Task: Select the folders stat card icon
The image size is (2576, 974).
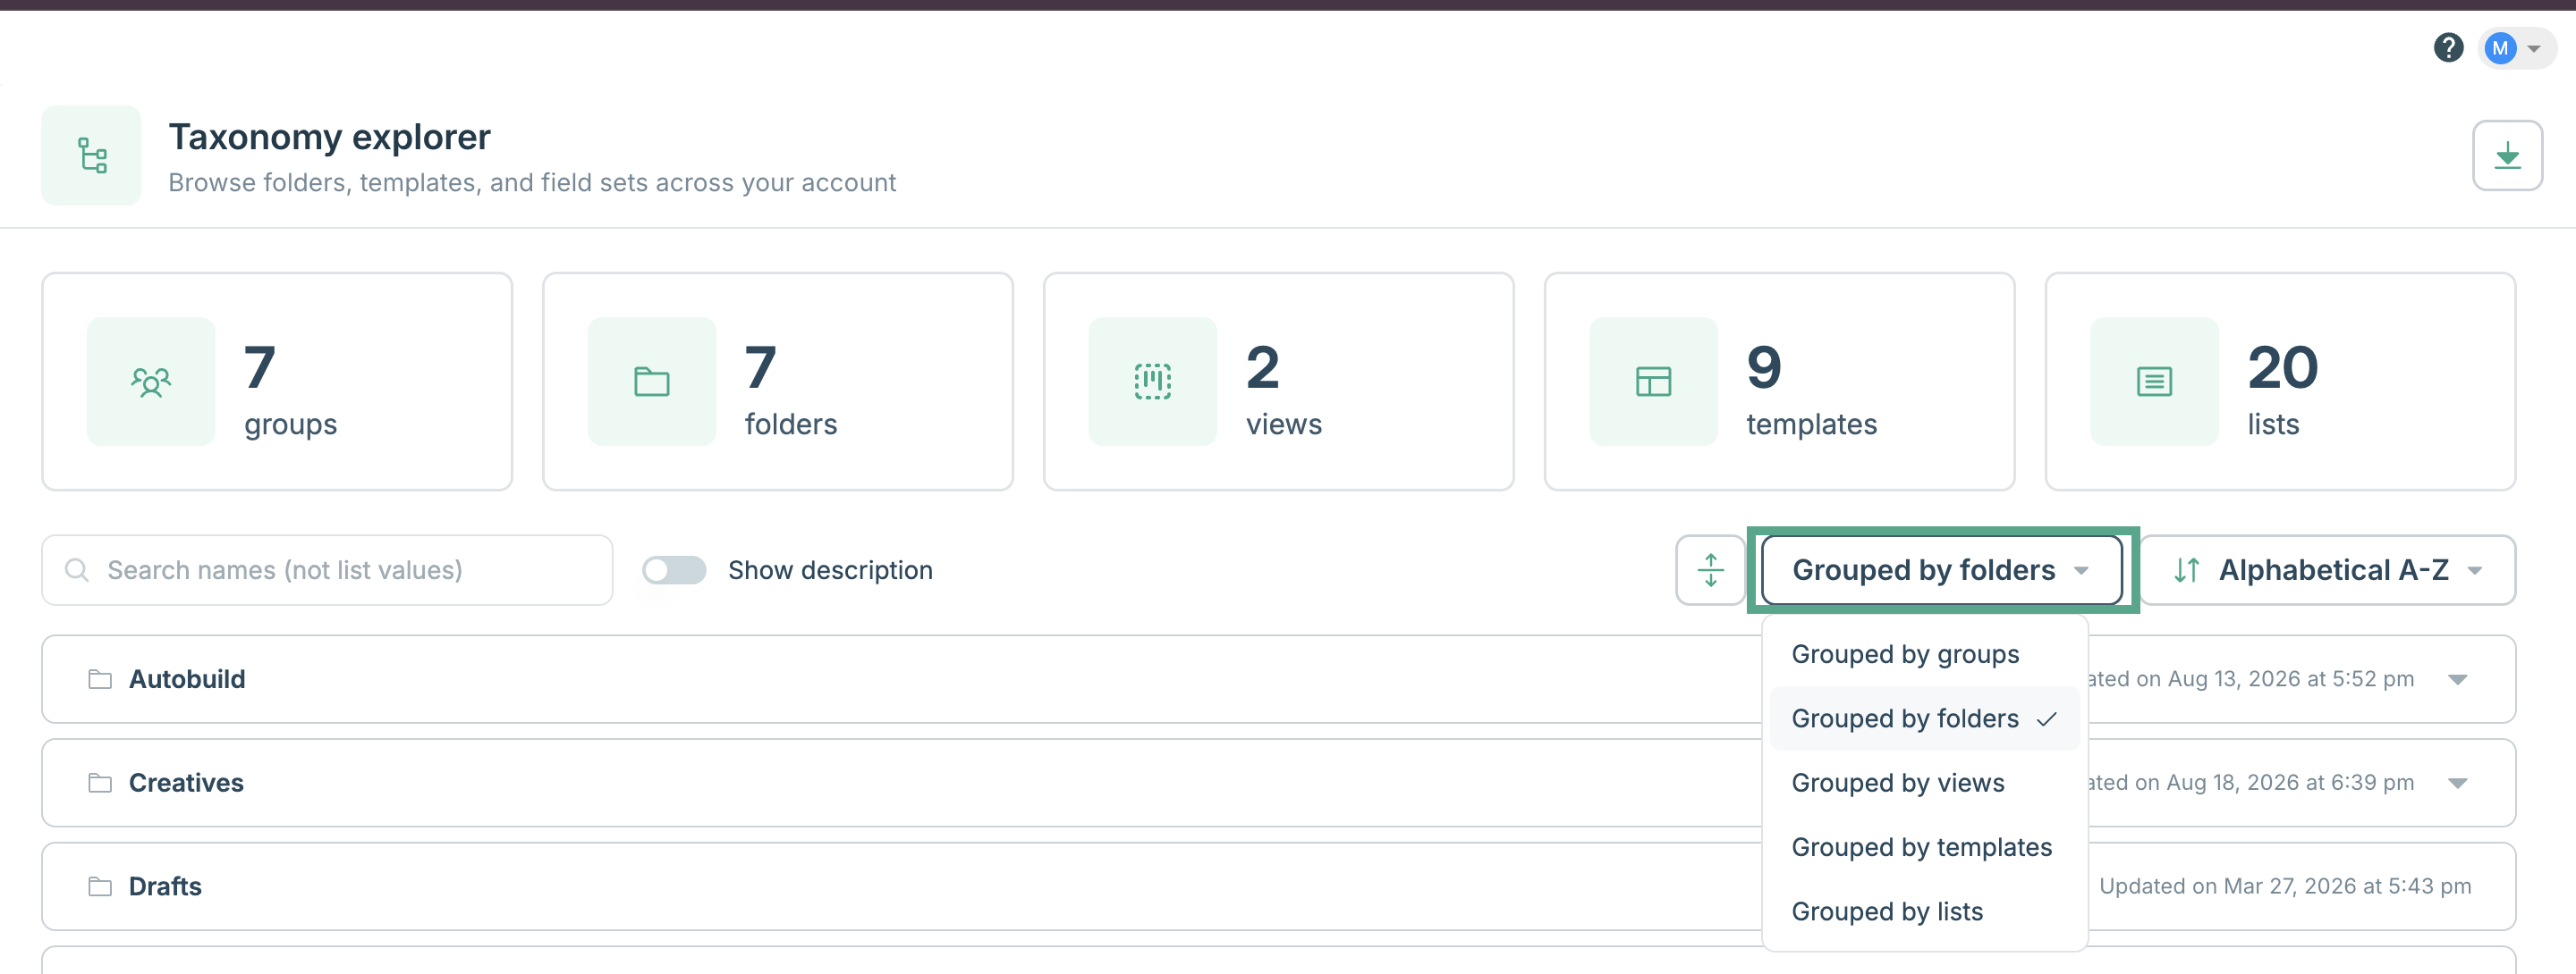Action: [652, 381]
